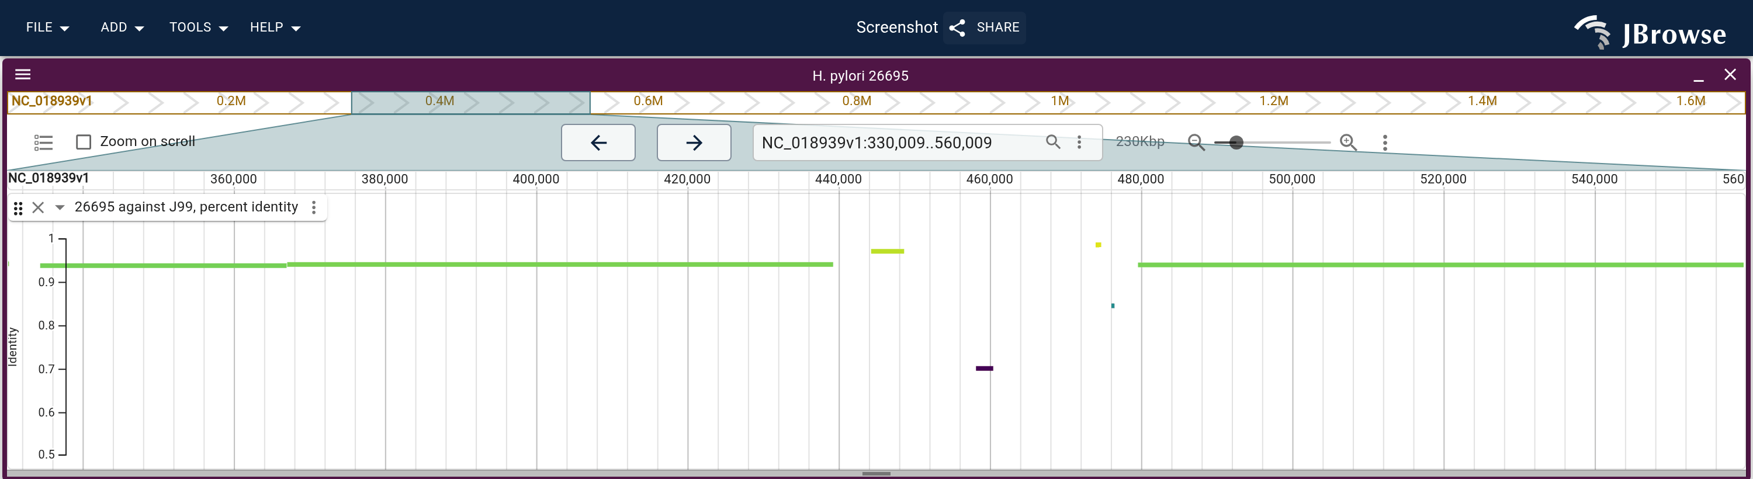This screenshot has height=479, width=1753.
Task: Open the ADD menu
Action: click(x=123, y=28)
